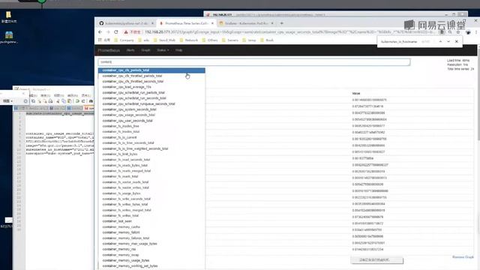The height and width of the screenshot is (270, 480).
Task: Choose container_cpu_cfs_throttled_seconds_total suggestion
Action: coord(151,82)
